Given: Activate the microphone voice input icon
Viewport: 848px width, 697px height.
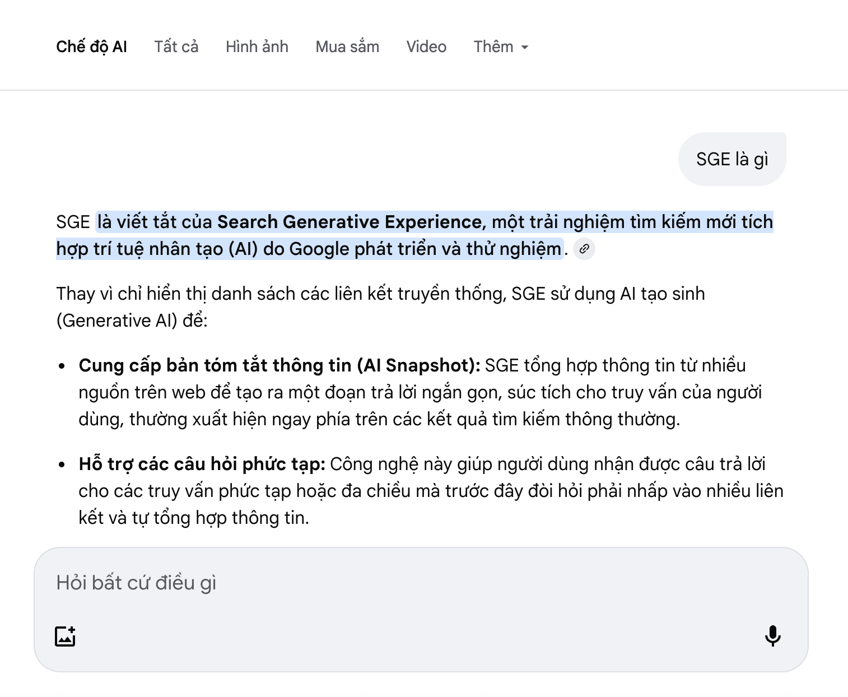Looking at the screenshot, I should pos(774,636).
